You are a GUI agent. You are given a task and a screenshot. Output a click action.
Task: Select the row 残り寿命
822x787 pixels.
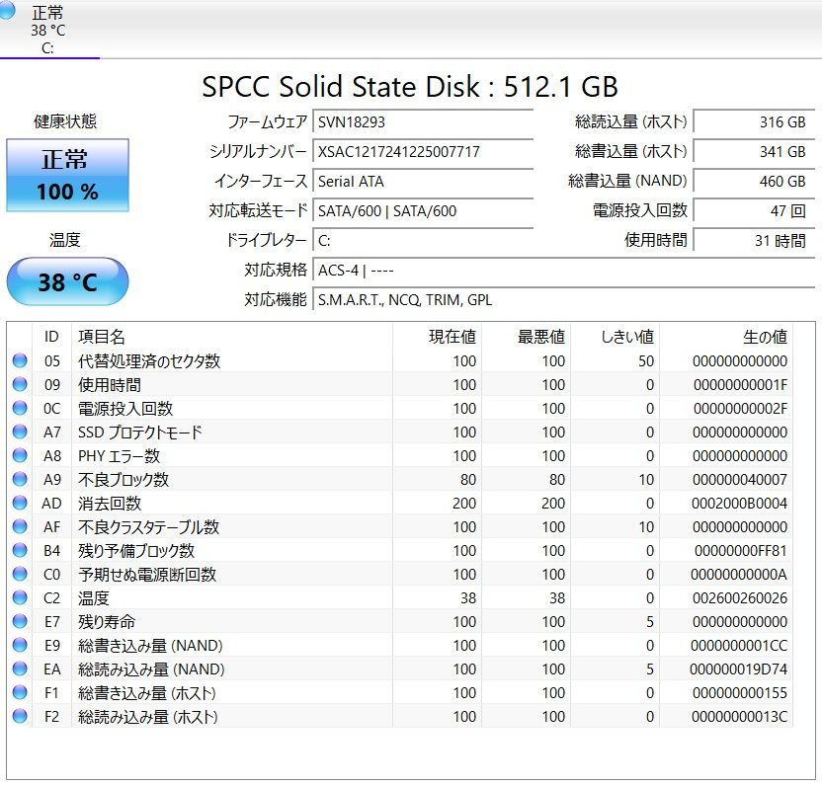pos(399,621)
